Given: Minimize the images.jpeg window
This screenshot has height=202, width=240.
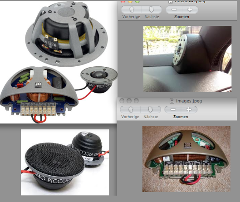Looking at the screenshot, I should tap(129, 101).
